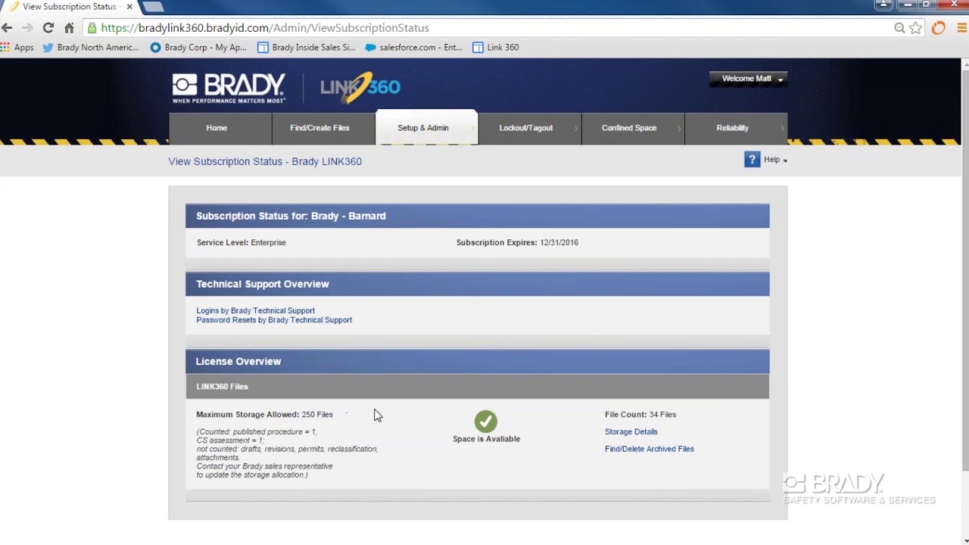Close the View Subscription Status browser tab

(129, 7)
